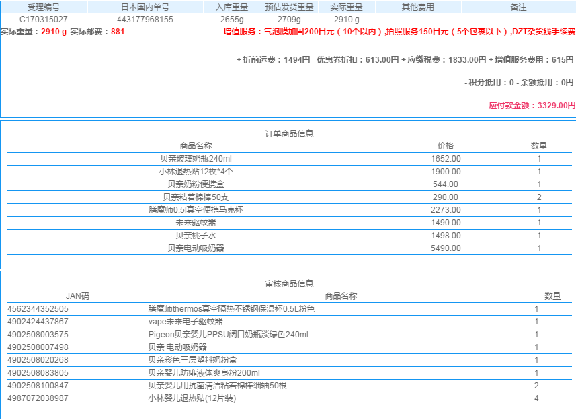Select JAN code 4902508083805
Viewport: 576px width, 420px height.
coord(38,373)
